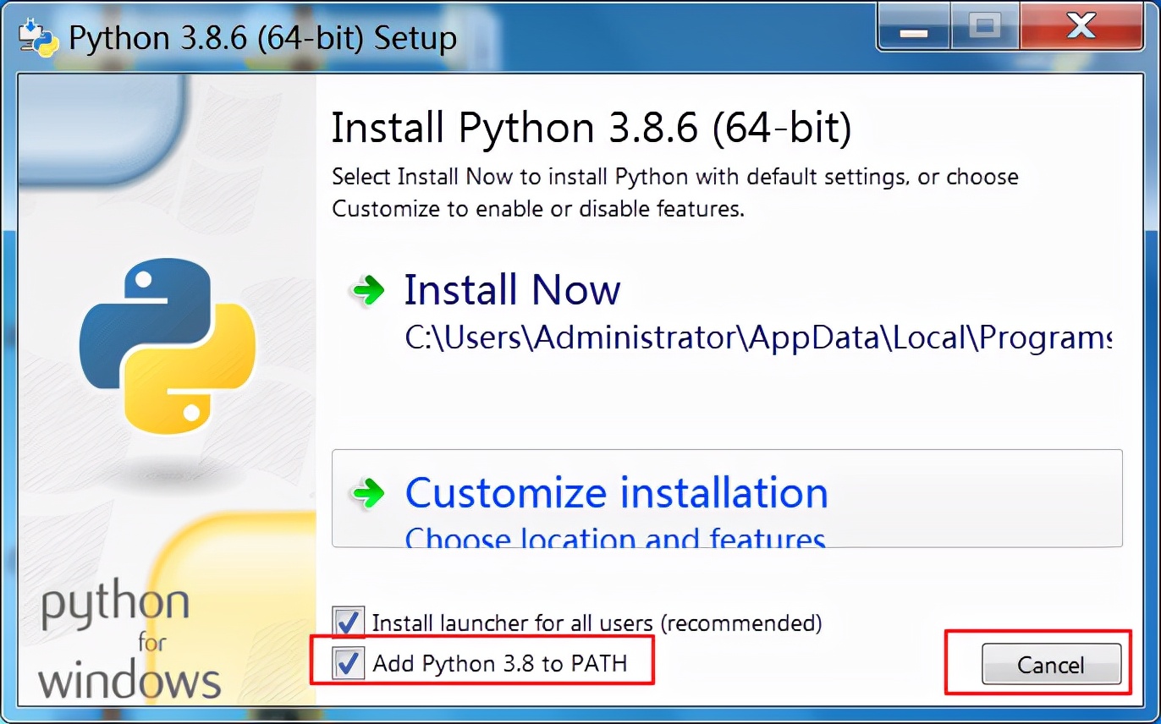The width and height of the screenshot is (1161, 724).
Task: Click the Install Python 3.8.6 (64-bit) heading
Action: click(x=592, y=128)
